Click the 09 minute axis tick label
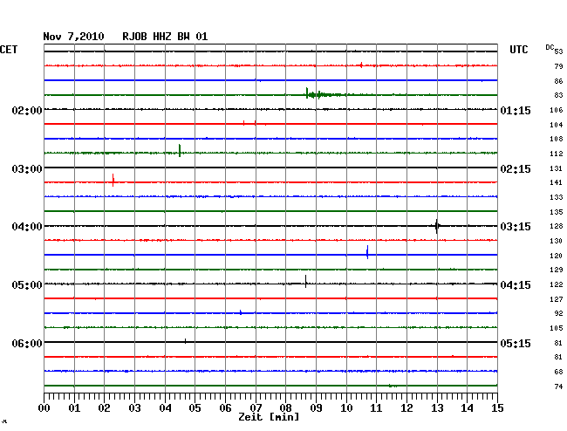The image size is (567, 431). coord(316,408)
